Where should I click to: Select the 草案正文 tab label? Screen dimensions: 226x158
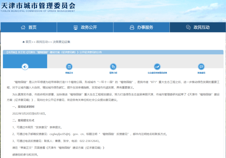(69, 73)
